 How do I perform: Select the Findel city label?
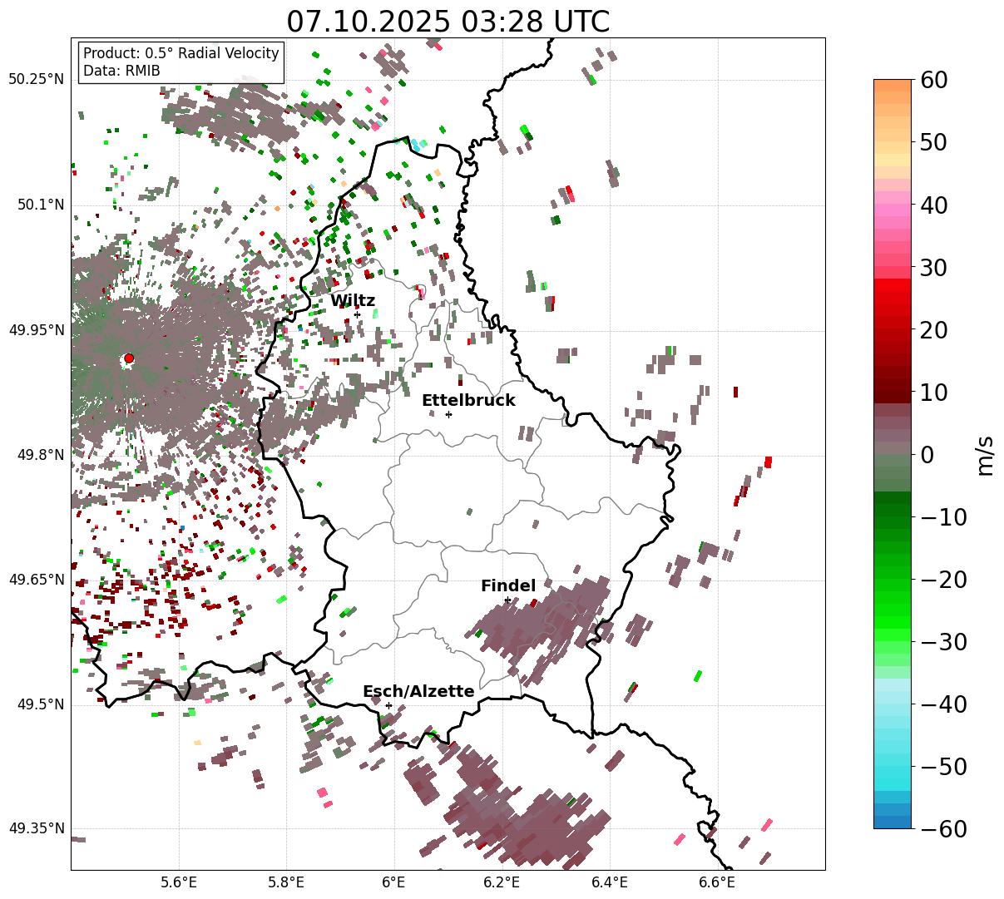point(508,585)
